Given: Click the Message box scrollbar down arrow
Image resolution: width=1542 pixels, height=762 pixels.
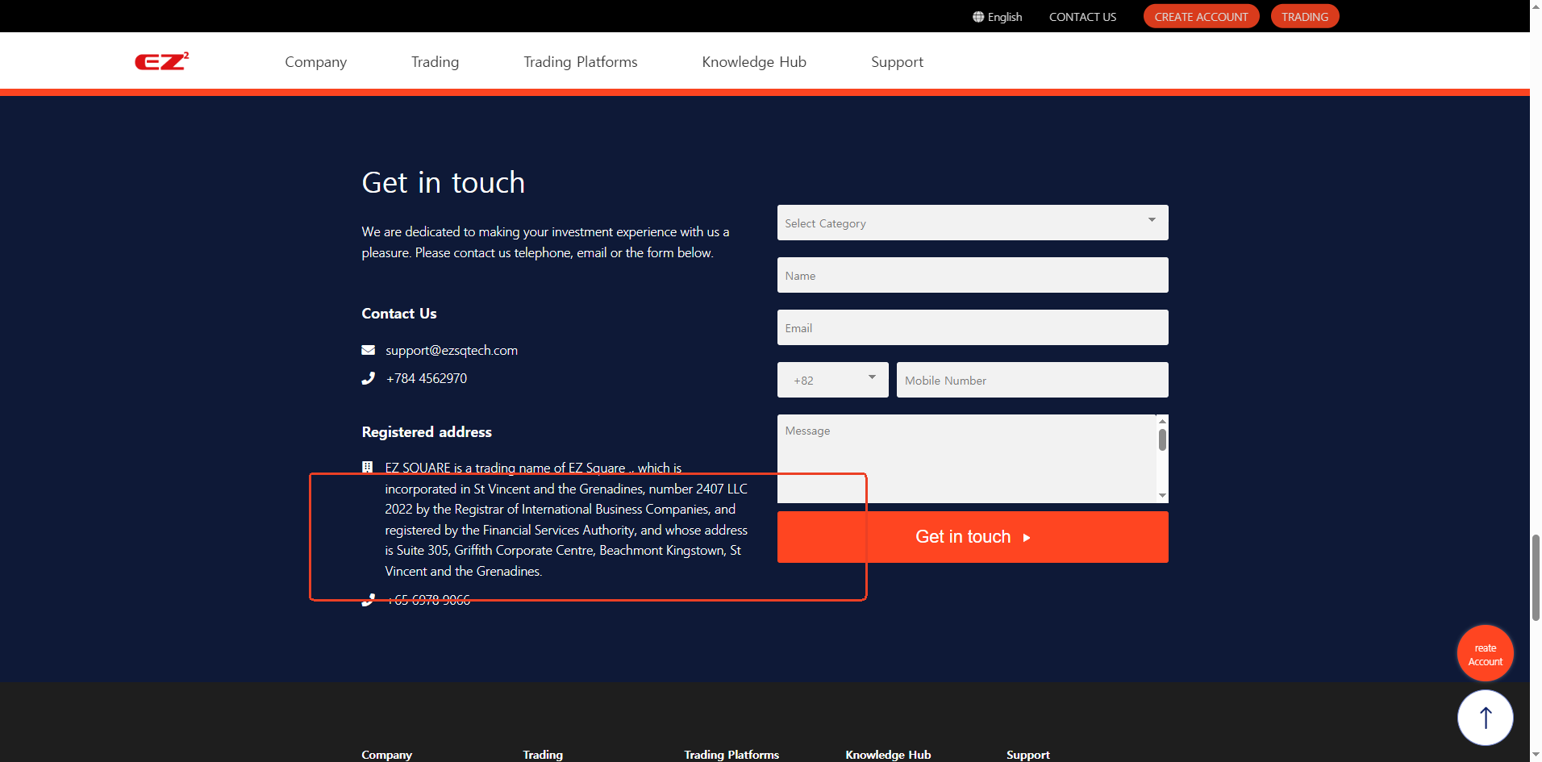Looking at the screenshot, I should (x=1162, y=496).
